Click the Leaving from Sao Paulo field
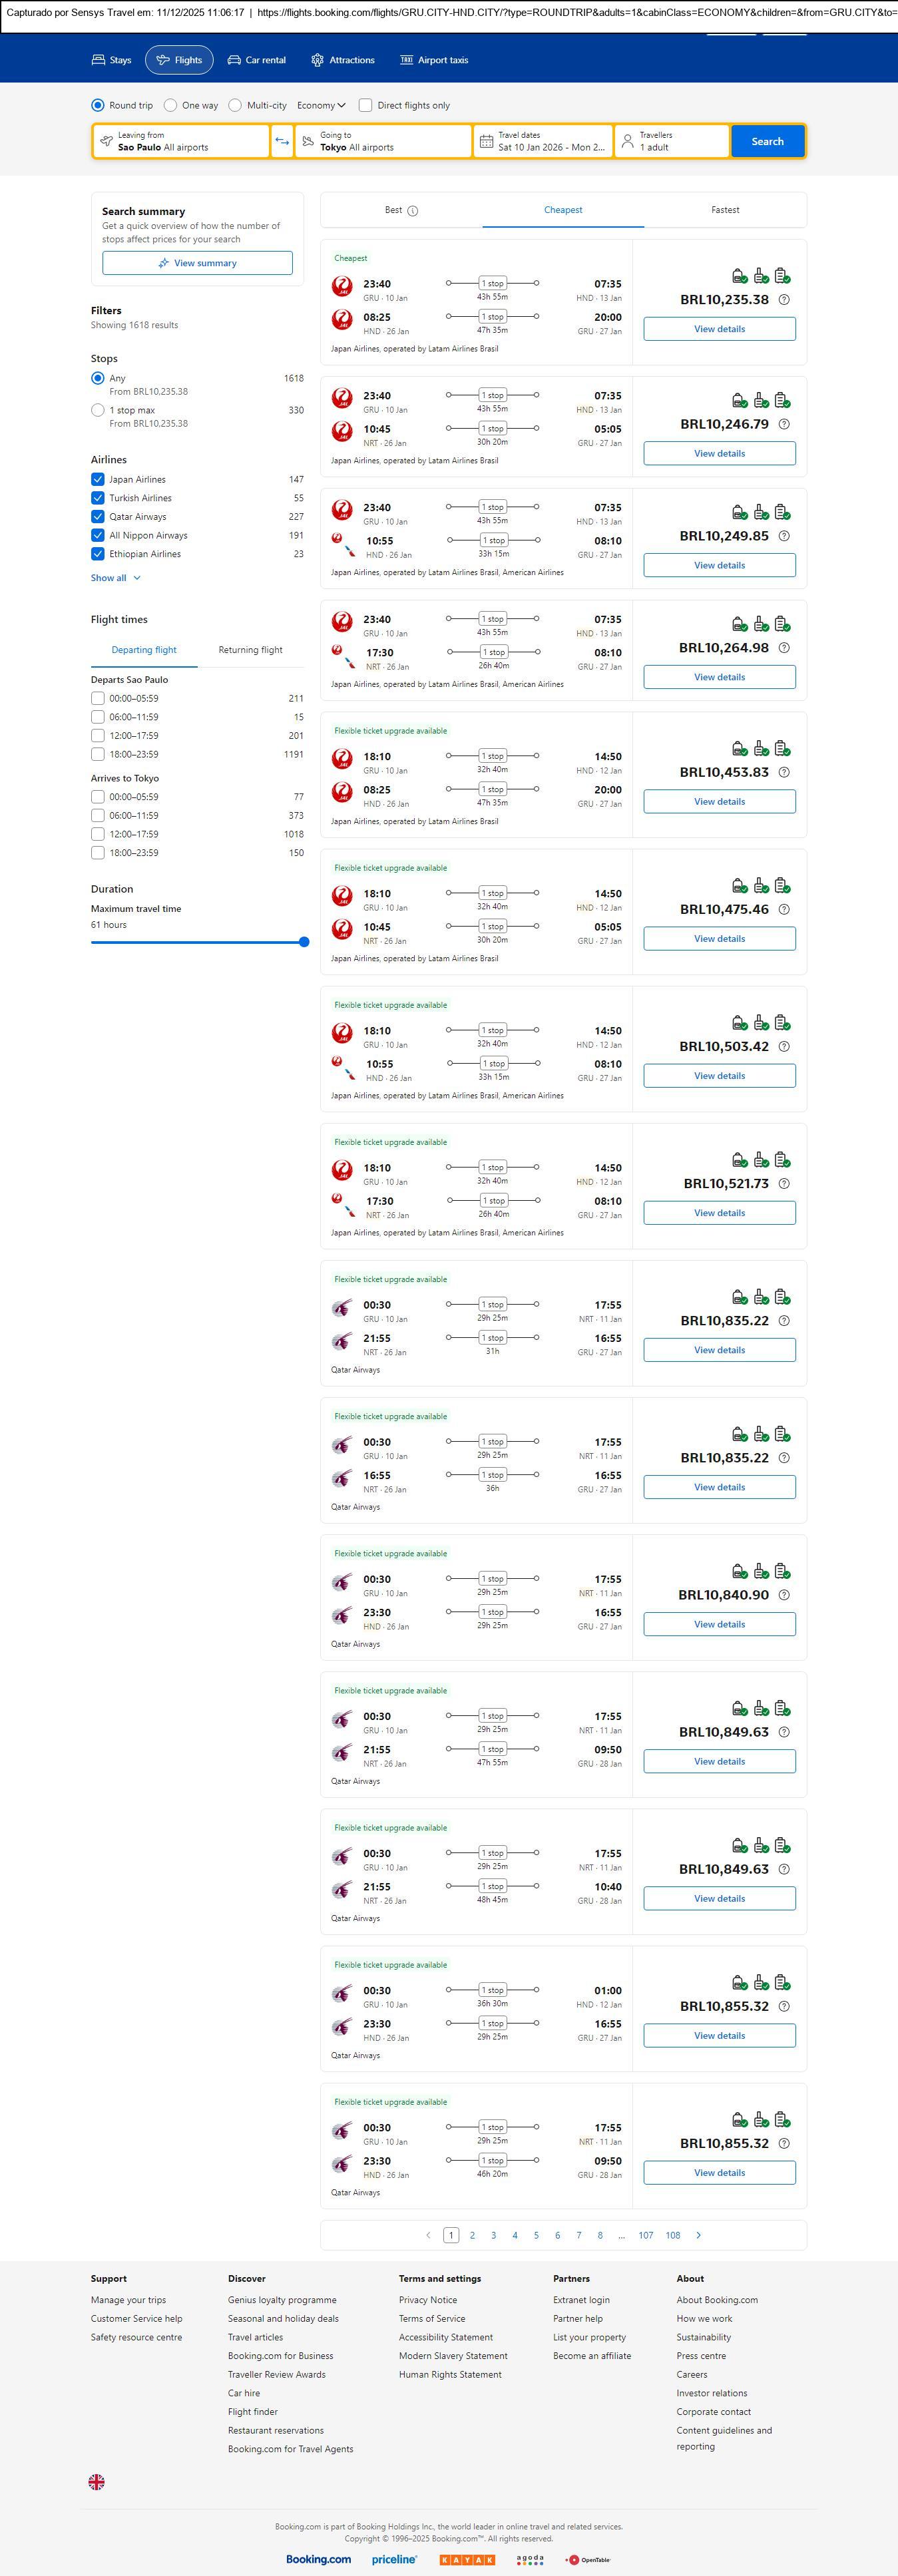Screen dimensions: 898x2576 [181, 141]
